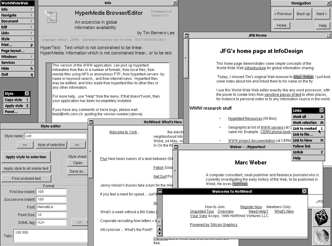Click Save as... style sheet button
332x246 pixels.
coord(78,171)
